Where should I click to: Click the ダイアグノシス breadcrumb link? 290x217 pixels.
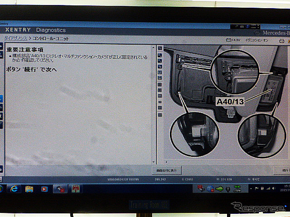point(16,38)
